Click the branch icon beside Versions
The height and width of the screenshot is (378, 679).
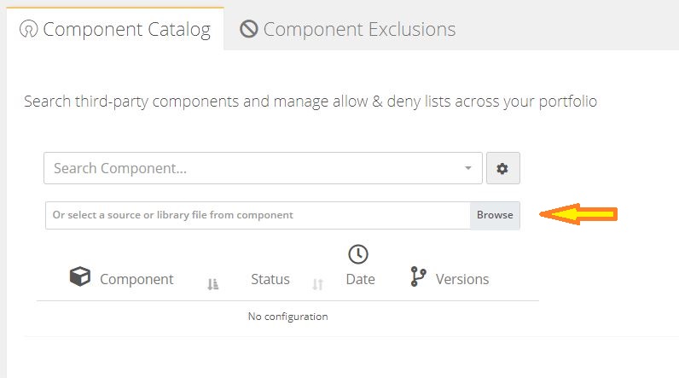coord(418,276)
